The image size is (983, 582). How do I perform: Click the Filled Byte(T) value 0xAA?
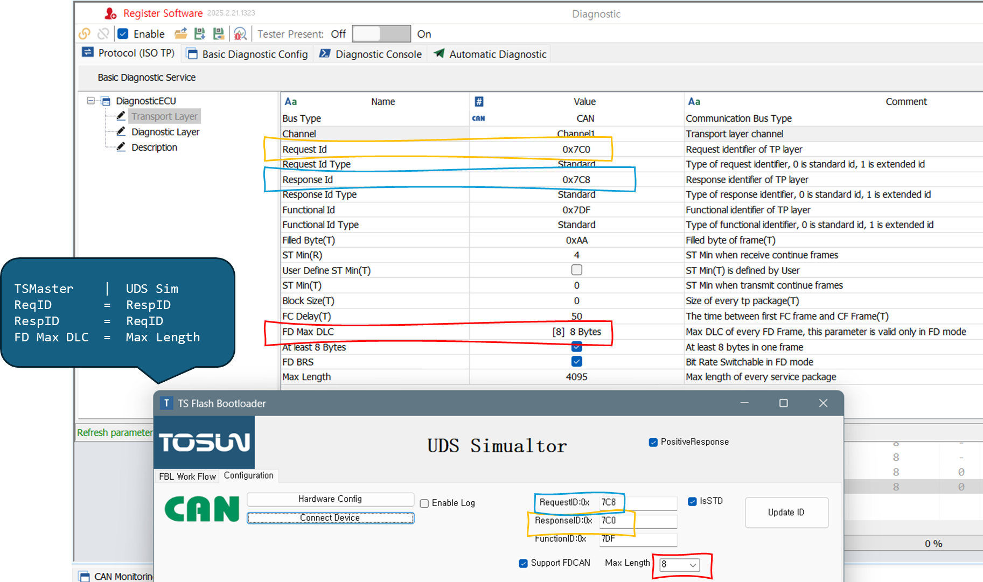click(577, 240)
